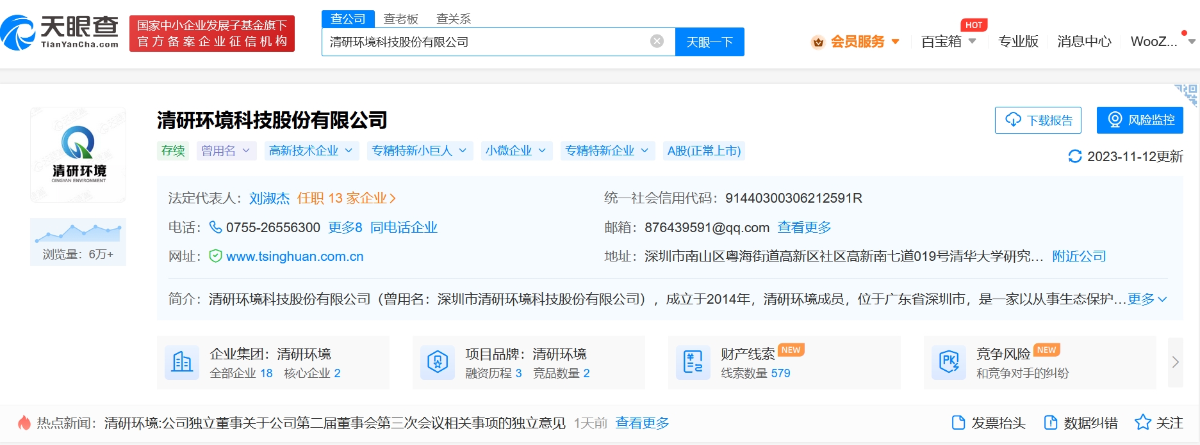Open the QR code icon in the corner
Screen dimensions: 1200x445
(x=1187, y=94)
